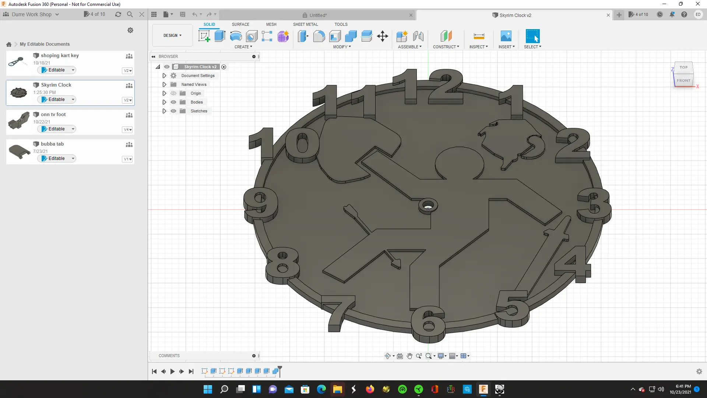Toggle visibility of Skyrim Clock v2 component
This screenshot has width=707, height=398.
pos(167,67)
